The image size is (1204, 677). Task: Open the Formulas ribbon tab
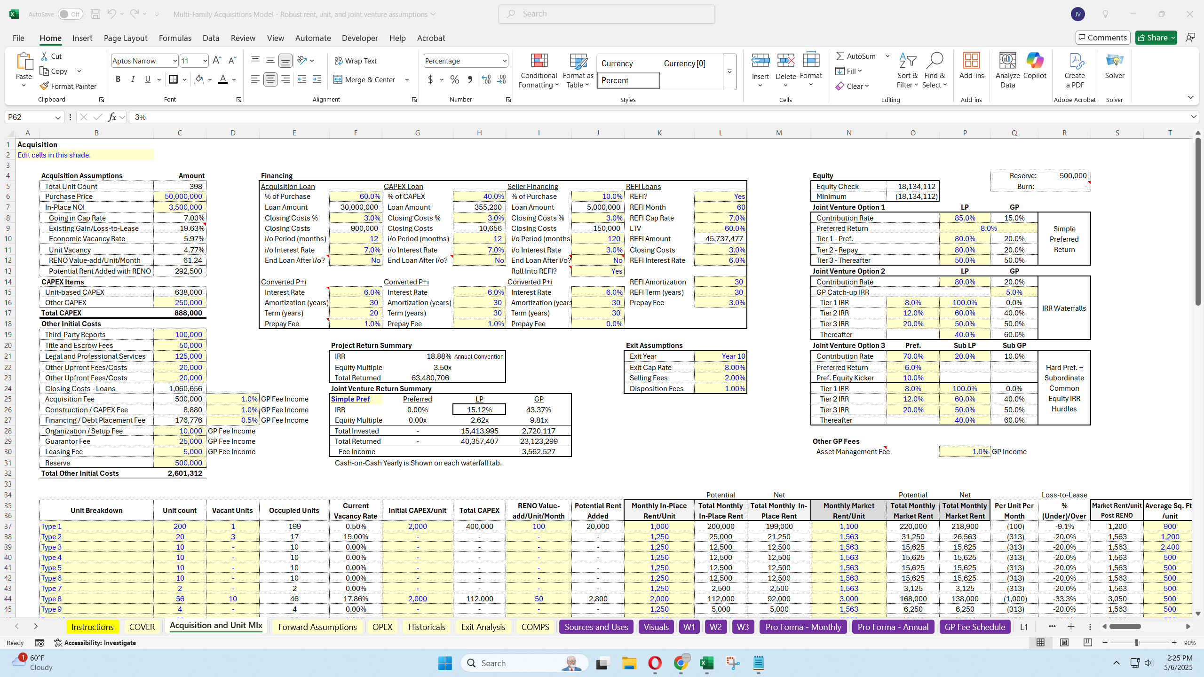(175, 38)
